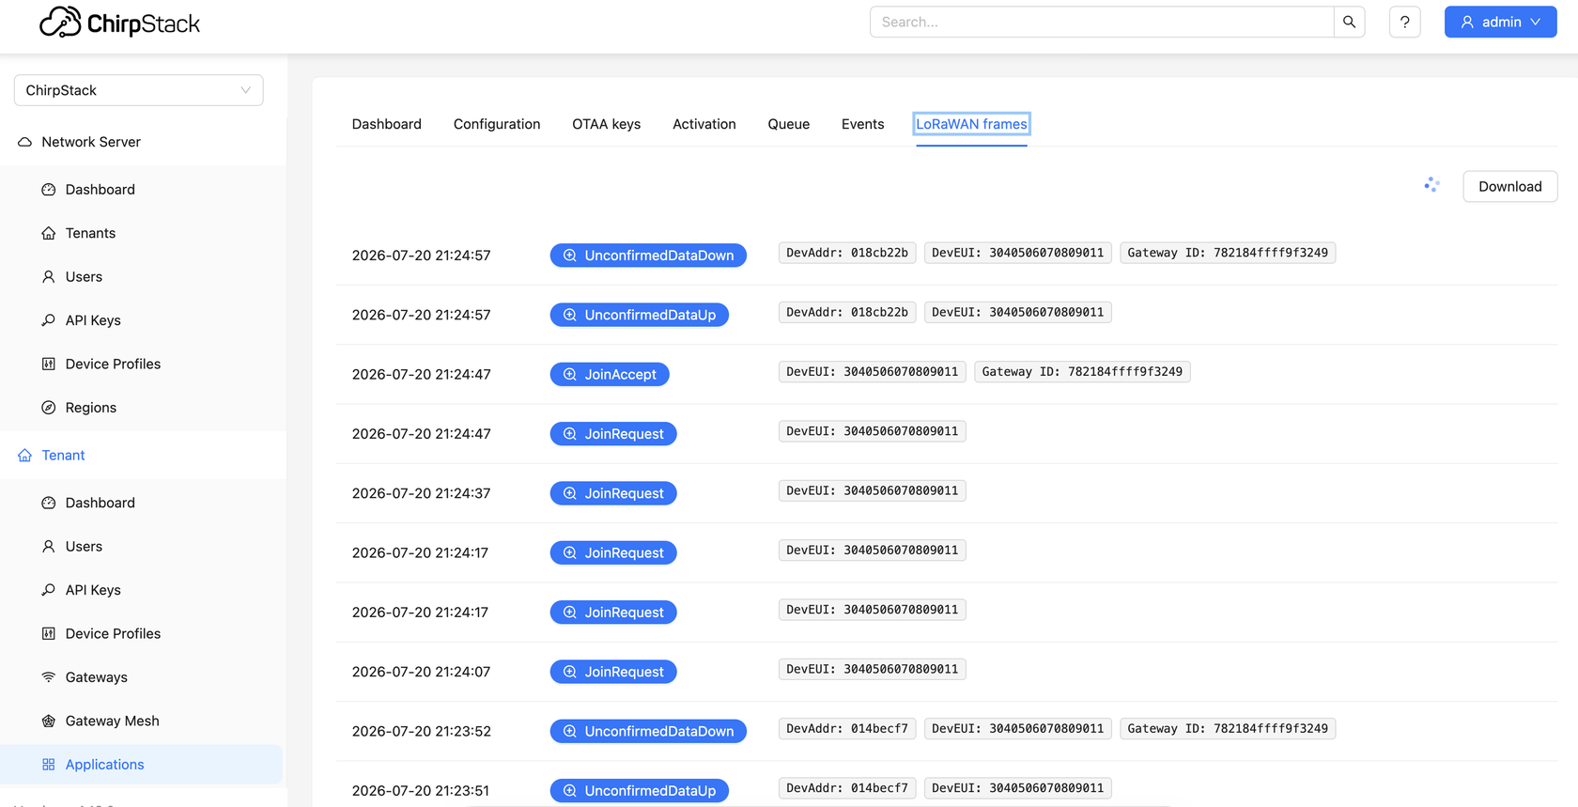Click the Download button
Screen dimensions: 1578x807
pyautogui.click(x=1509, y=186)
